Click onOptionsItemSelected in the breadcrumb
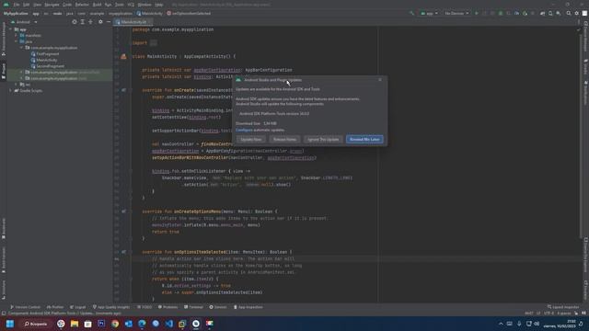Viewport: 589px width, 331px height. click(x=189, y=13)
